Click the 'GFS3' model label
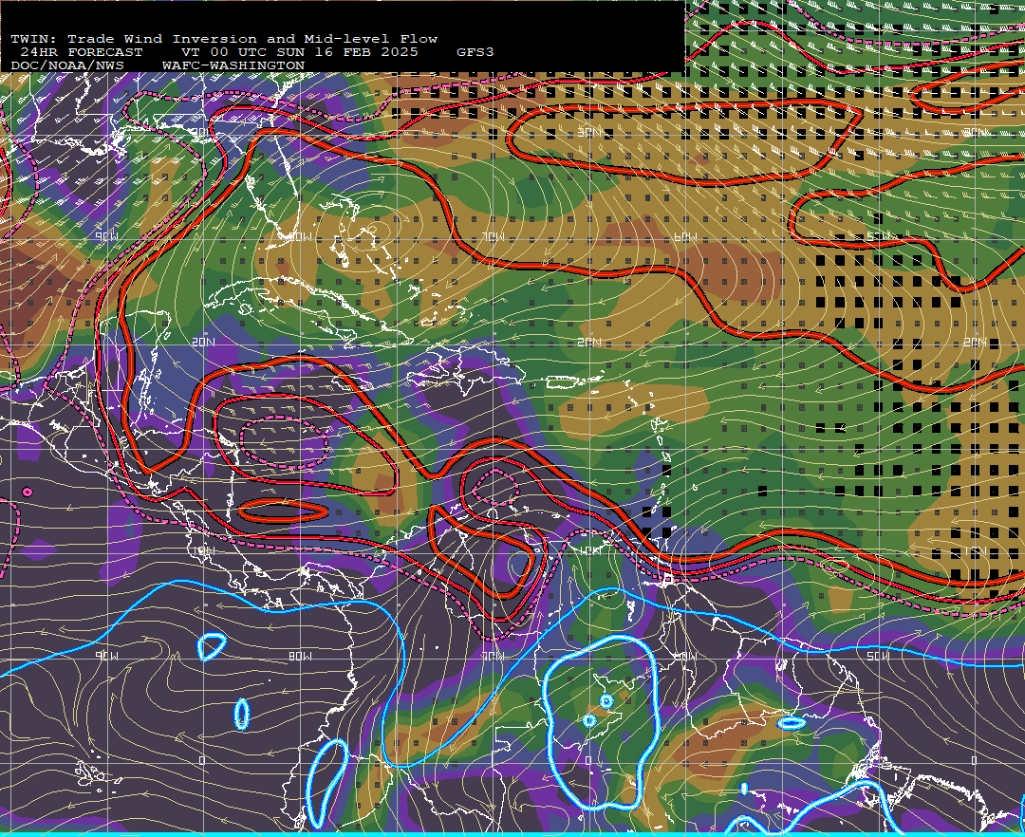This screenshot has width=1025, height=837. pyautogui.click(x=475, y=52)
